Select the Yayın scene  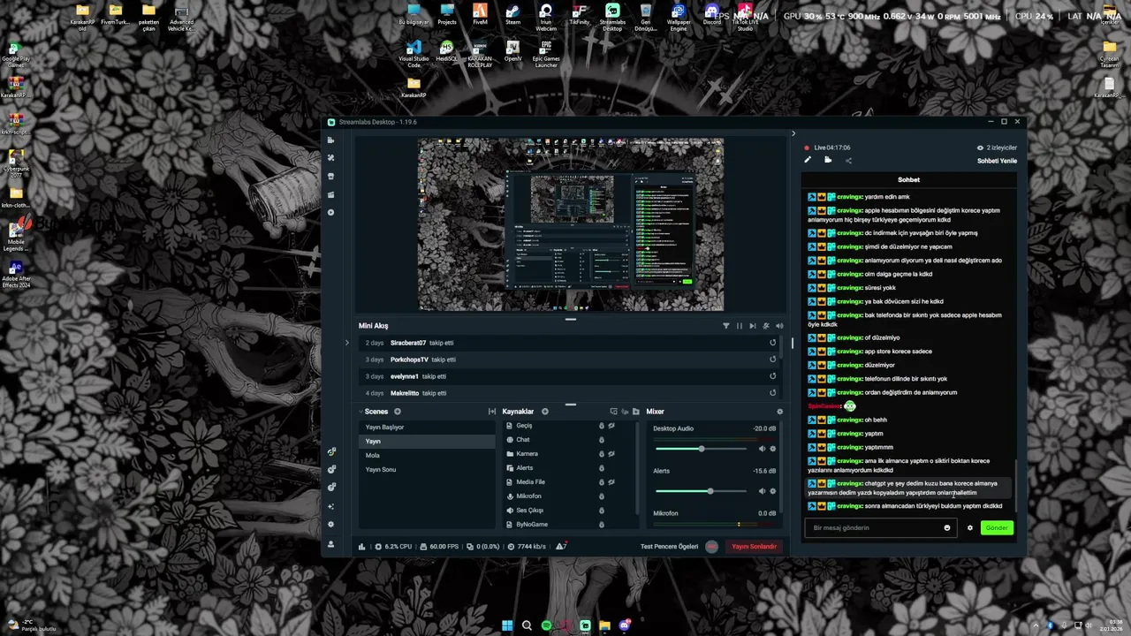(x=427, y=442)
